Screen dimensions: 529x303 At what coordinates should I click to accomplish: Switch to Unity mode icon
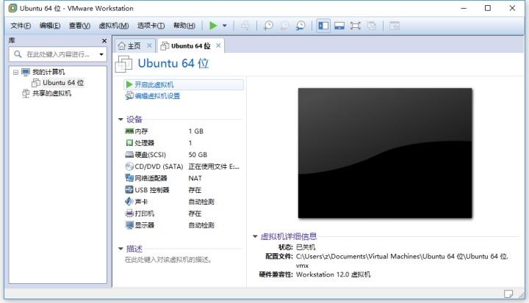[x=372, y=26]
